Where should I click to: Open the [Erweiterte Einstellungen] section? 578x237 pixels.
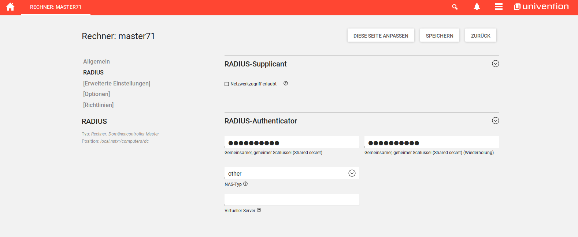tap(116, 84)
